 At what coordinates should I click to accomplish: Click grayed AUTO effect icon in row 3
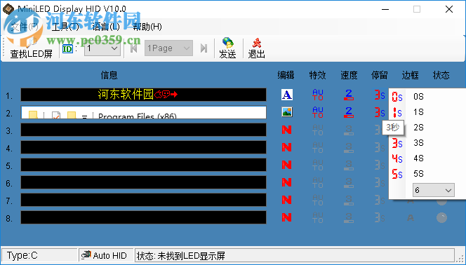pyautogui.click(x=318, y=130)
